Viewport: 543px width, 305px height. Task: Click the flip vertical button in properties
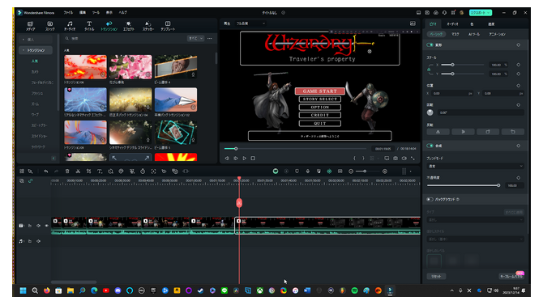pos(463,132)
